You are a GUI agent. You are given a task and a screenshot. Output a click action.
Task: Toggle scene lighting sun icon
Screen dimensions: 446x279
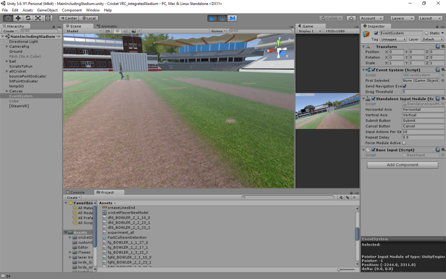point(117,31)
